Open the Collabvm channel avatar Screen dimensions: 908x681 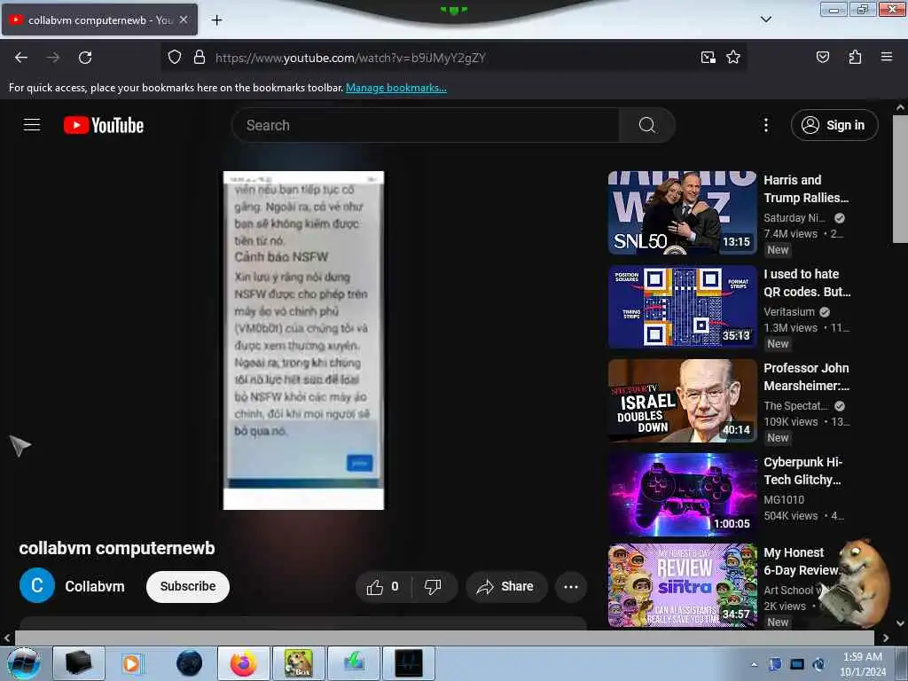[37, 585]
